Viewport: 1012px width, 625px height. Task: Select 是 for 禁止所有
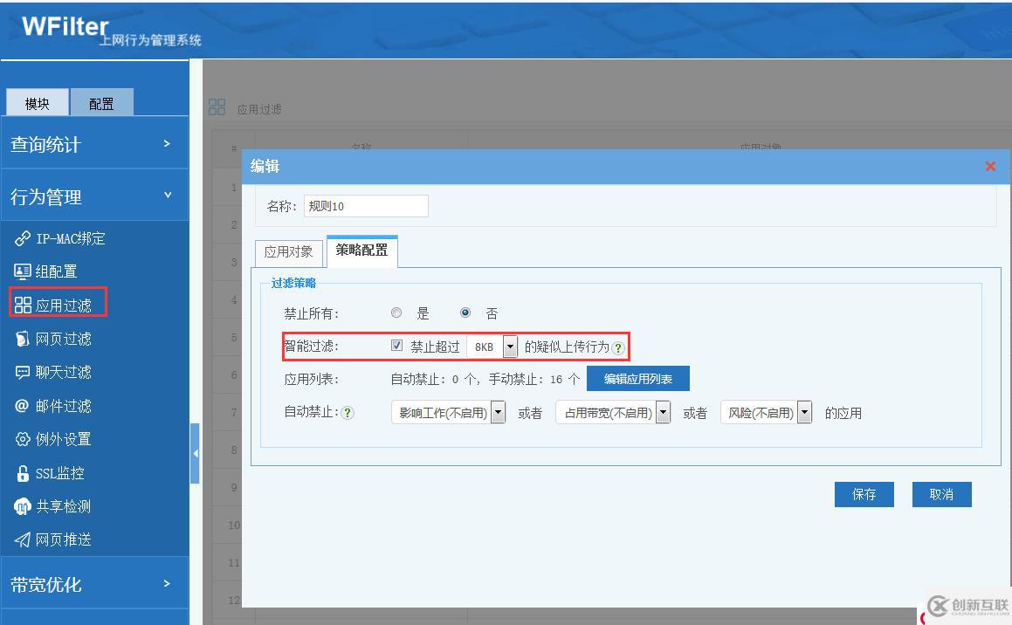[396, 312]
